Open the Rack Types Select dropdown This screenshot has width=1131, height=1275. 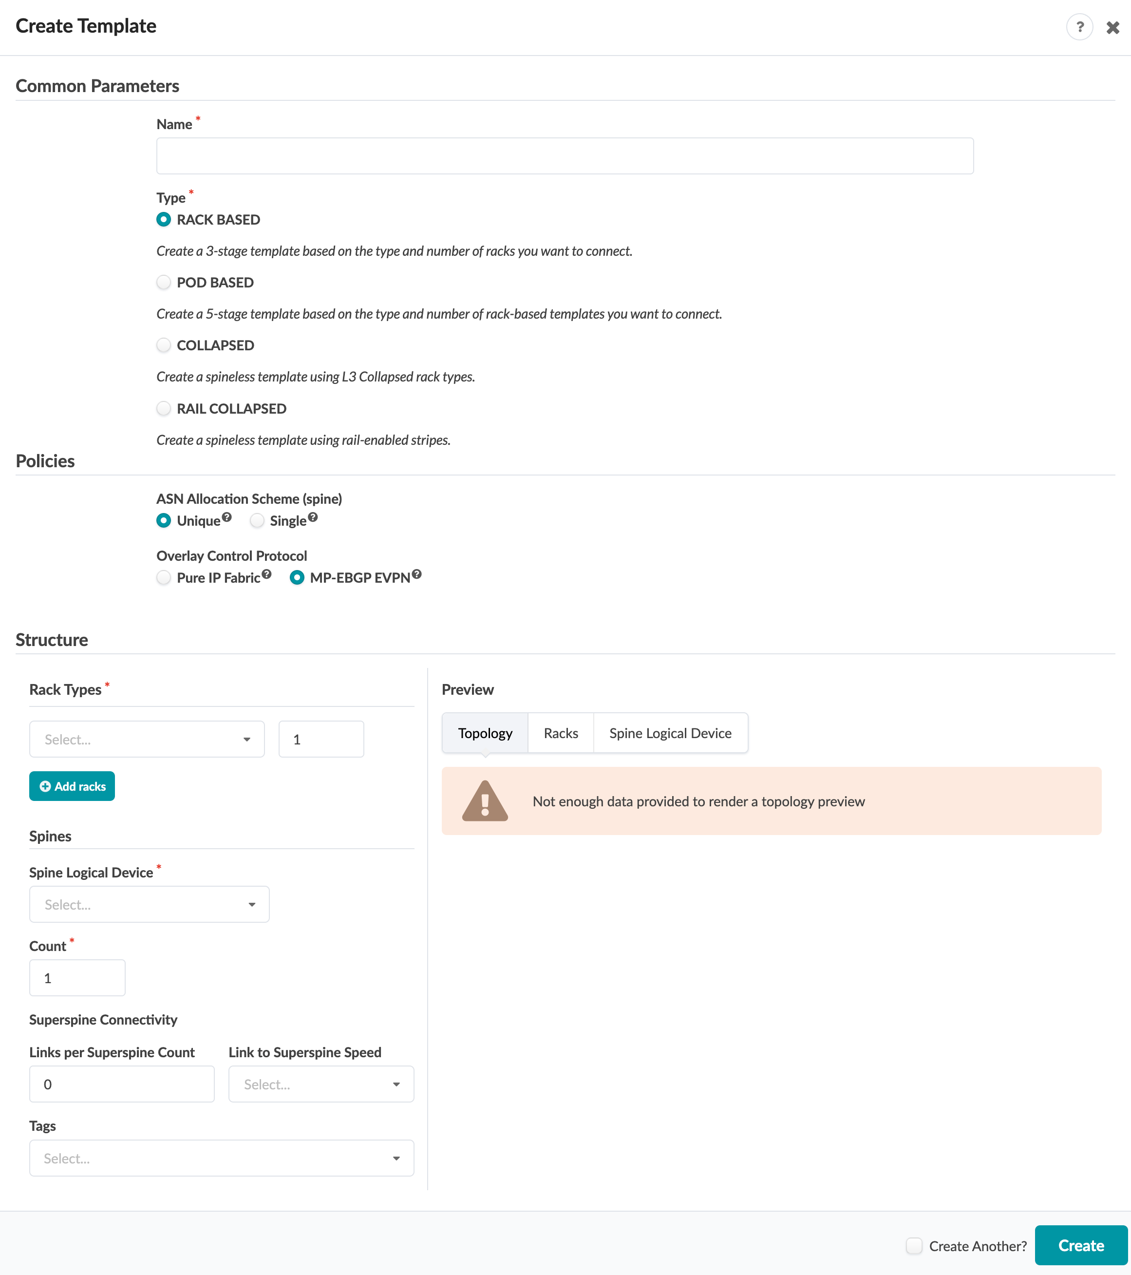pos(147,739)
